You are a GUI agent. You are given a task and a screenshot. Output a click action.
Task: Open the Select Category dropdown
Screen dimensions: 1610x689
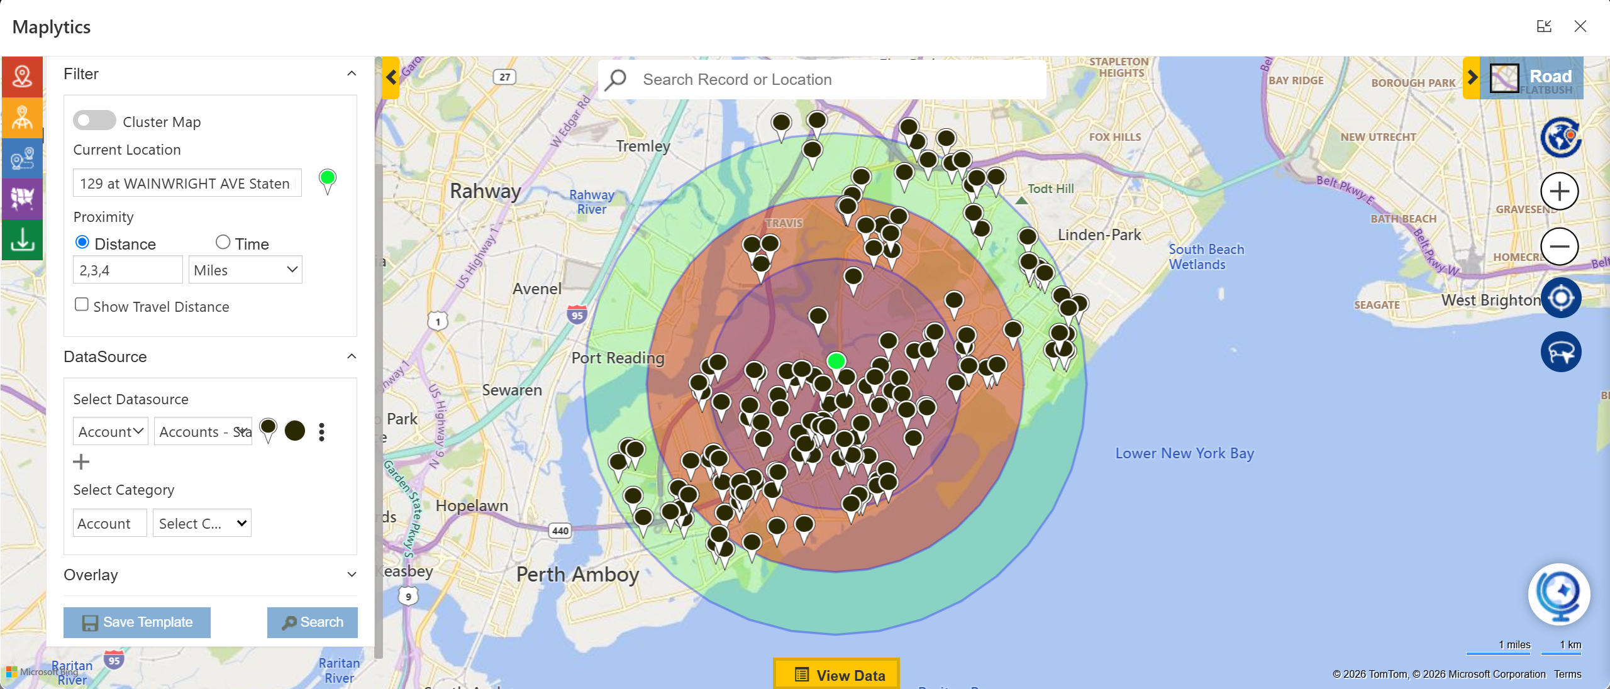click(x=202, y=523)
